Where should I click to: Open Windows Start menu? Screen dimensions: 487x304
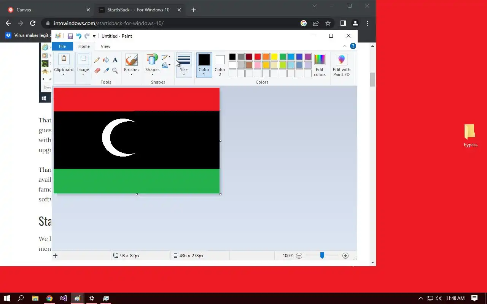tap(6, 298)
